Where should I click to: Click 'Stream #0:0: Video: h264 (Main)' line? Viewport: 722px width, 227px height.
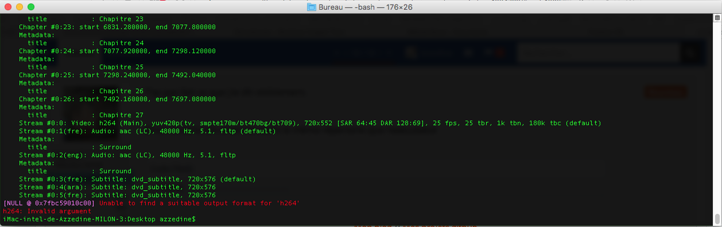pyautogui.click(x=310, y=123)
